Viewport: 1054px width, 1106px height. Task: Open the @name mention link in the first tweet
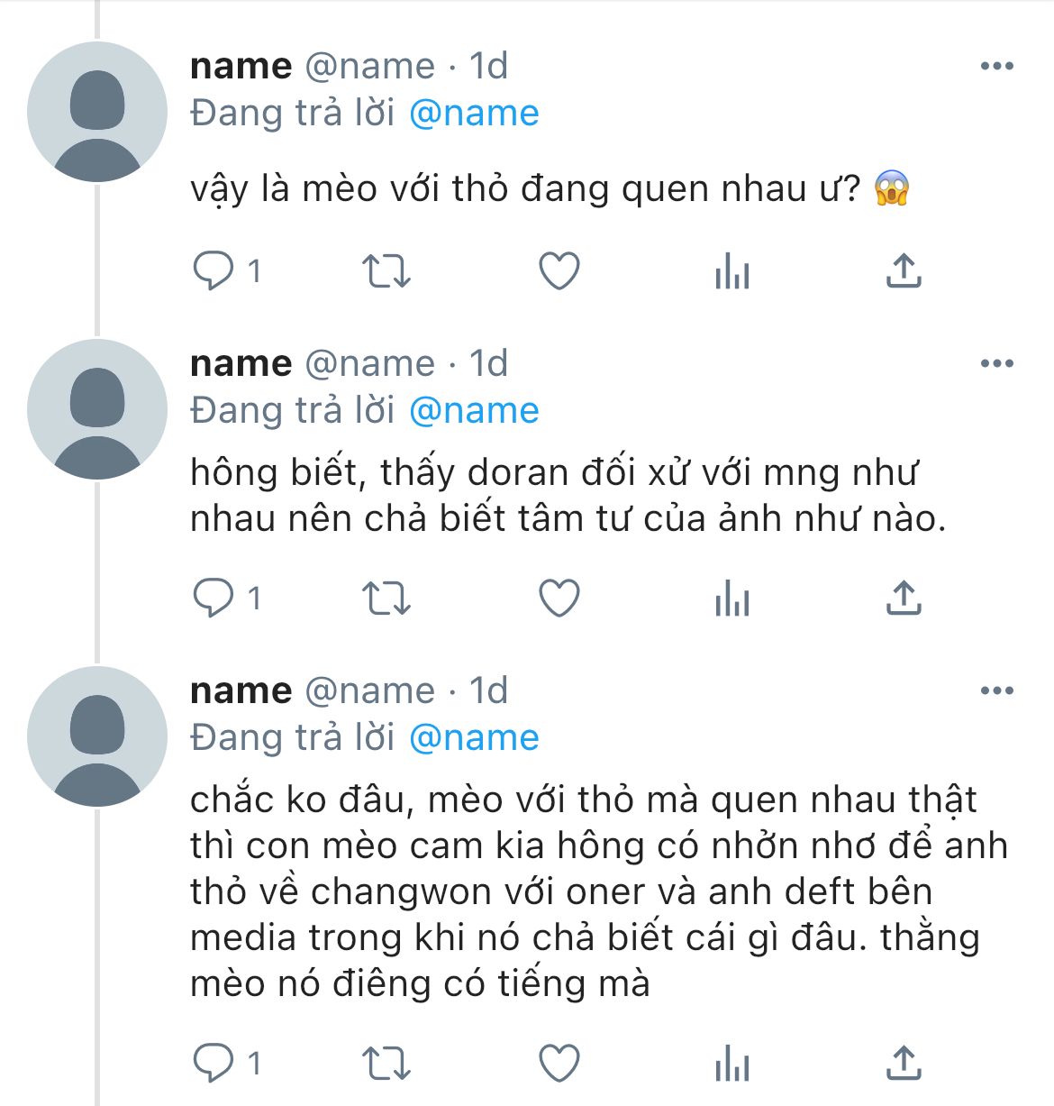pos(474,114)
